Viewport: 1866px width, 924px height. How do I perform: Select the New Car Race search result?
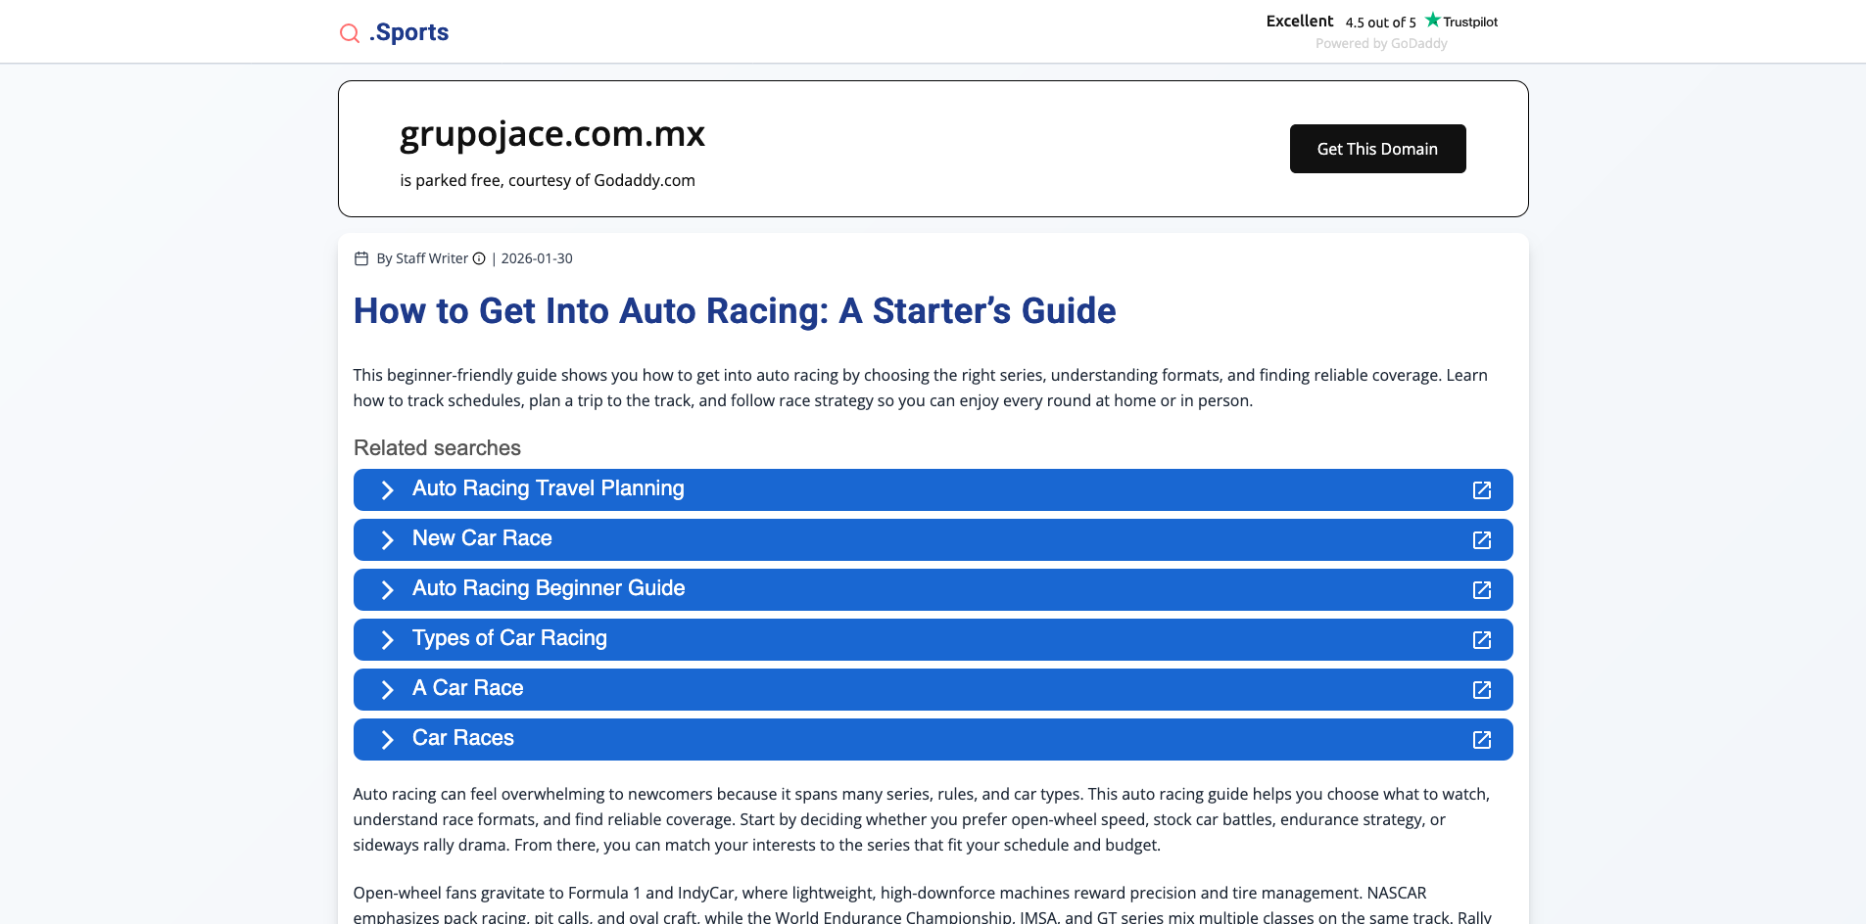tap(482, 539)
